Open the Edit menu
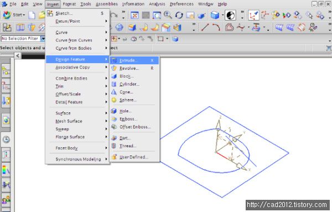The width and height of the screenshot is (332, 212). pos(24,4)
